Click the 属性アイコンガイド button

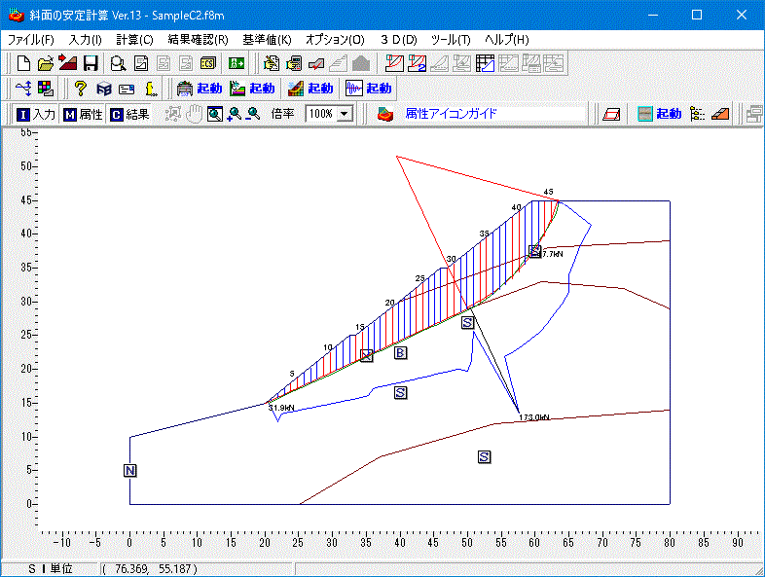click(451, 114)
